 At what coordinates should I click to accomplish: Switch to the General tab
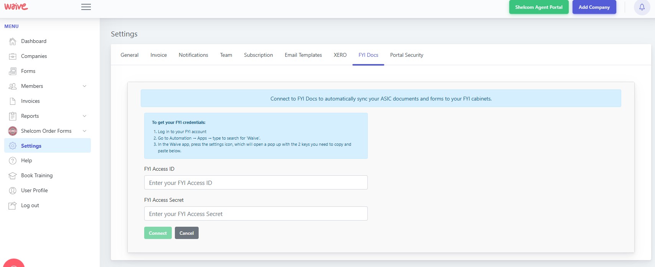coord(130,55)
